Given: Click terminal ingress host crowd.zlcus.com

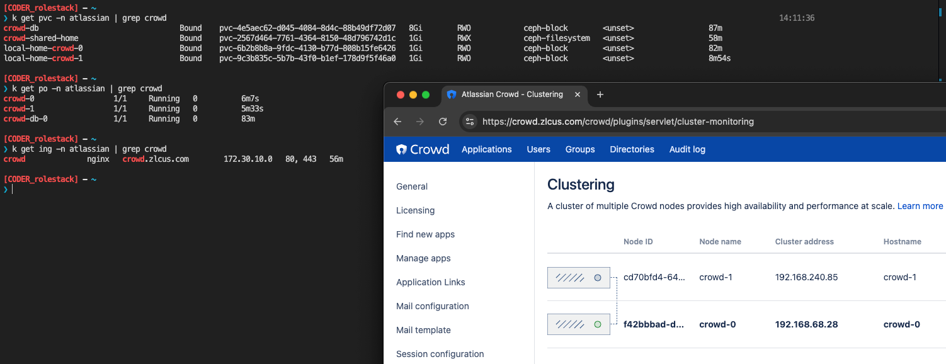Looking at the screenshot, I should click(x=156, y=159).
